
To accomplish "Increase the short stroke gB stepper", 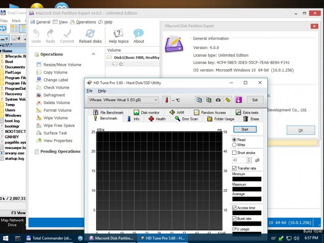I will [x=249, y=159].
